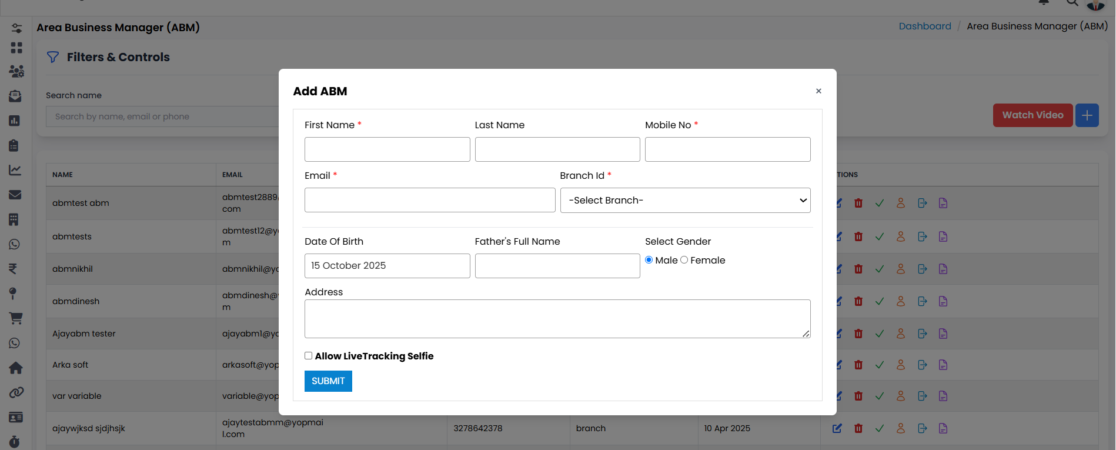Click the purple document icon for Arka soft
The image size is (1116, 450).
943,365
